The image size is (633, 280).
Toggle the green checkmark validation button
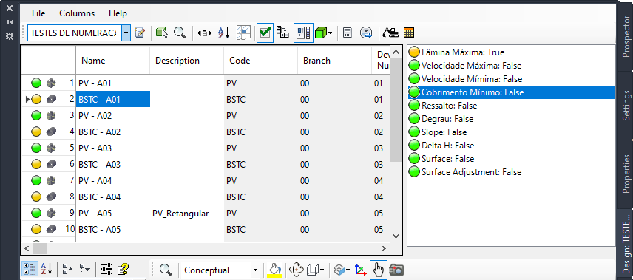coord(265,33)
